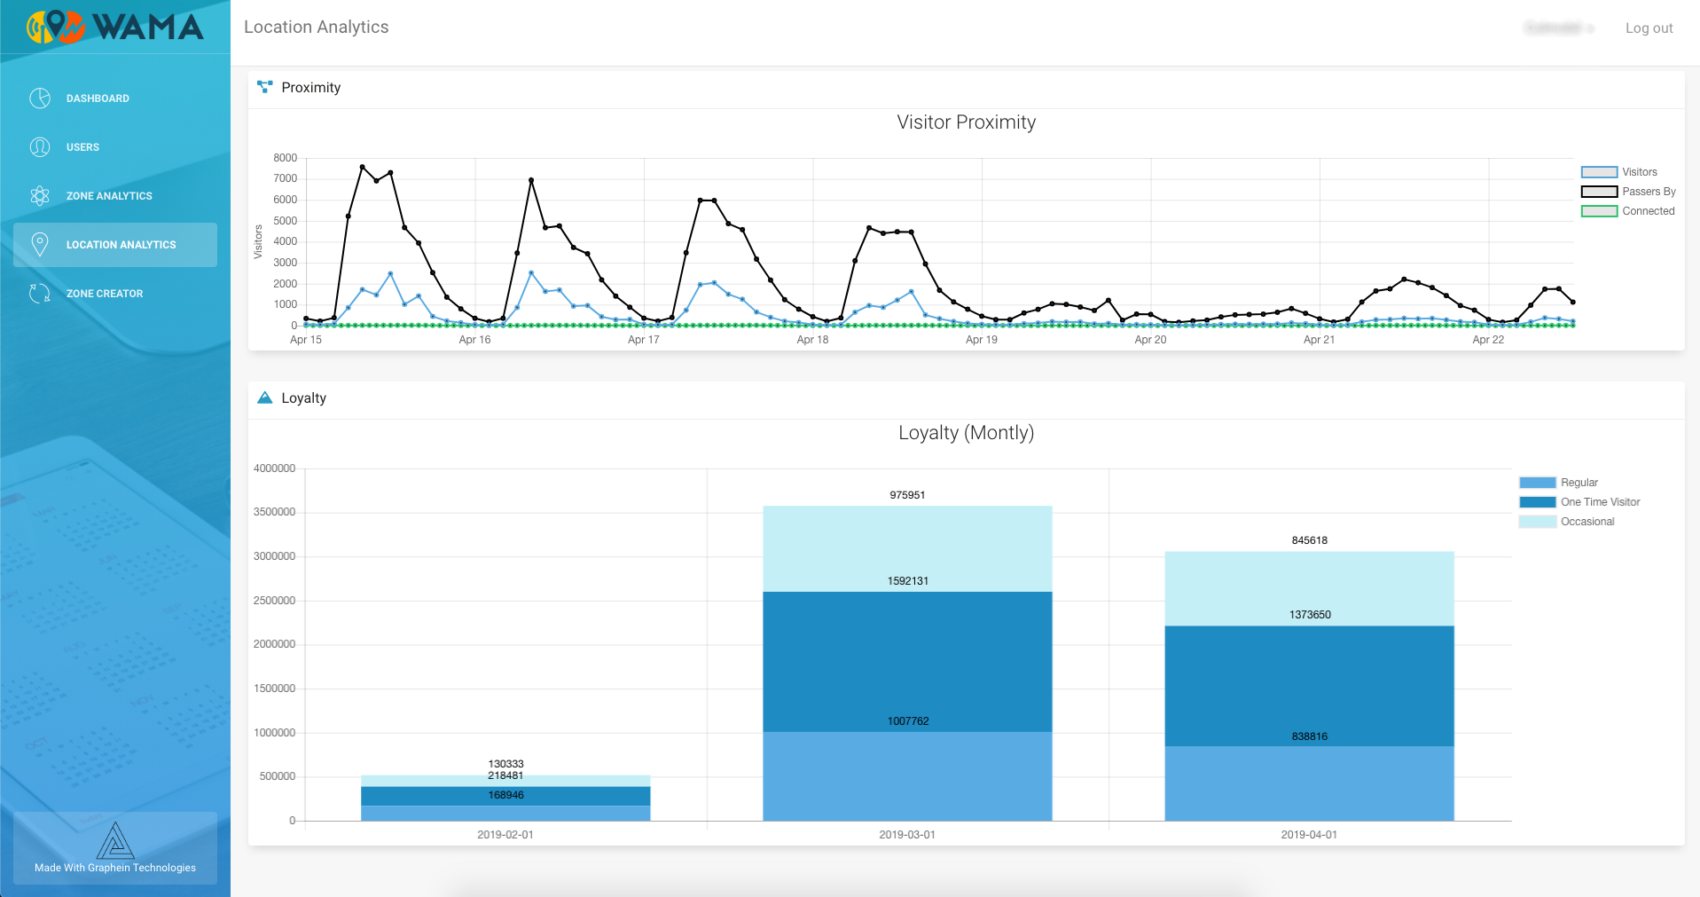Click the Location Analytics pin icon
This screenshot has width=1700, height=897.
pyautogui.click(x=40, y=245)
